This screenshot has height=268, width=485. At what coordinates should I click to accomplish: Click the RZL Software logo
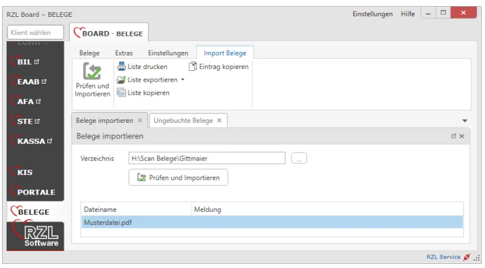coord(35,236)
